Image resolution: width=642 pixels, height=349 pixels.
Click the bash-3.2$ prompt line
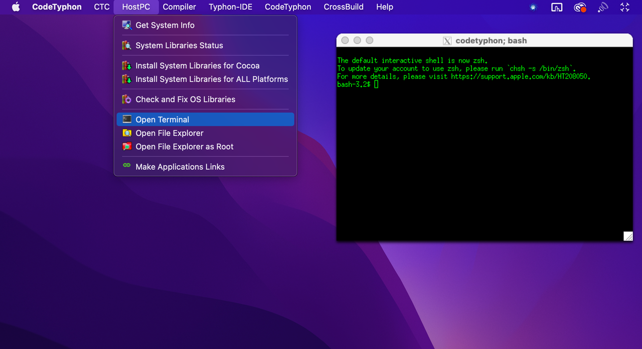pyautogui.click(x=358, y=84)
